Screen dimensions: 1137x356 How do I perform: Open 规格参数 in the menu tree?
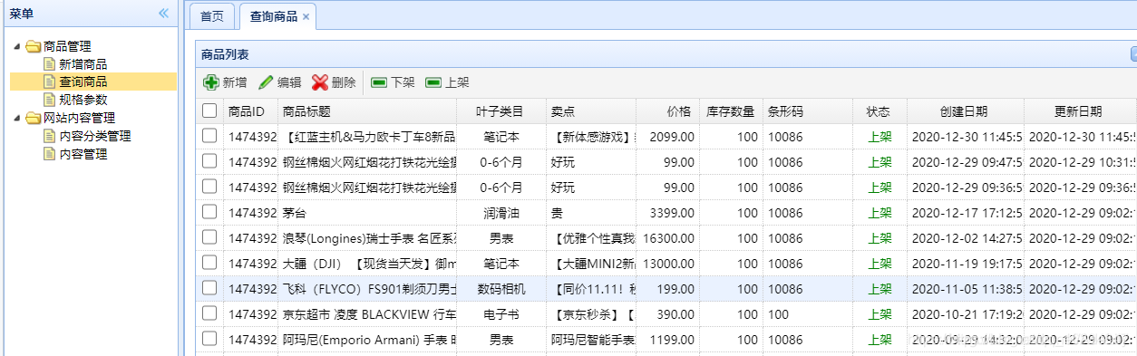point(83,100)
